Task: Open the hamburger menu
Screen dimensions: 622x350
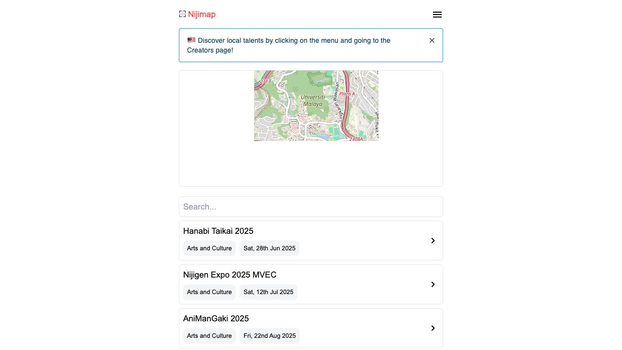Action: click(x=437, y=15)
